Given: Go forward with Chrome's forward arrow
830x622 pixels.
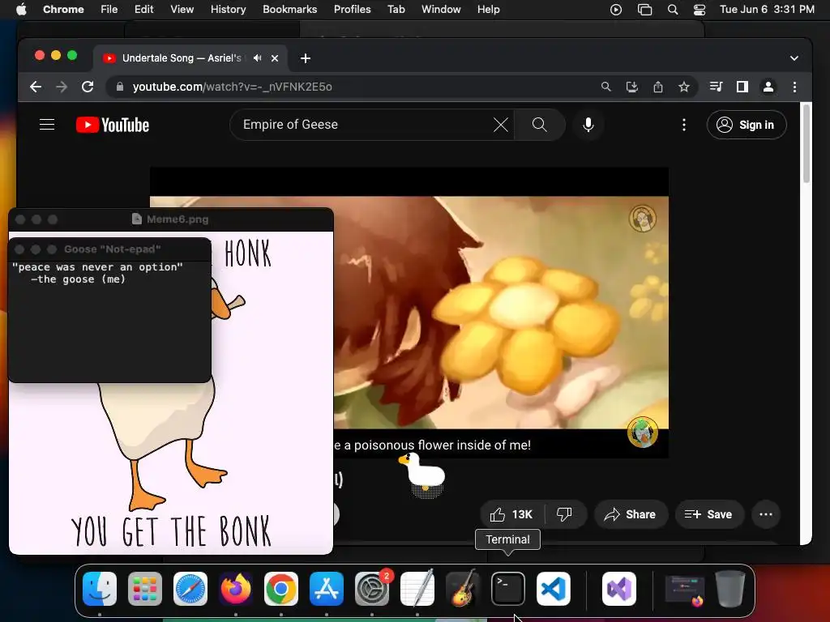Looking at the screenshot, I should 62,87.
